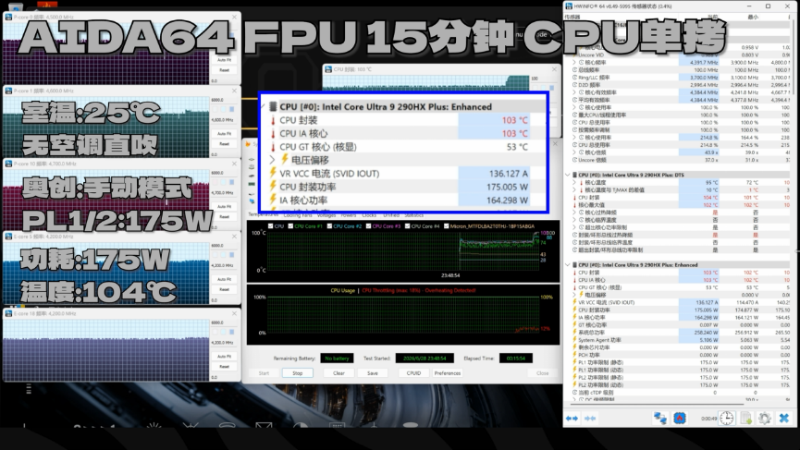The height and width of the screenshot is (450, 800).
Task: Click the blue X icon in HWiNFO toolbar
Action: pyautogui.click(x=784, y=419)
